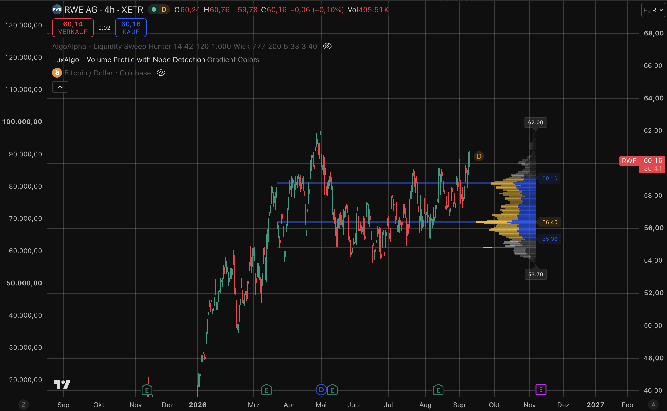
Task: Click the 2027 year label on time axis
Action: coord(595,405)
